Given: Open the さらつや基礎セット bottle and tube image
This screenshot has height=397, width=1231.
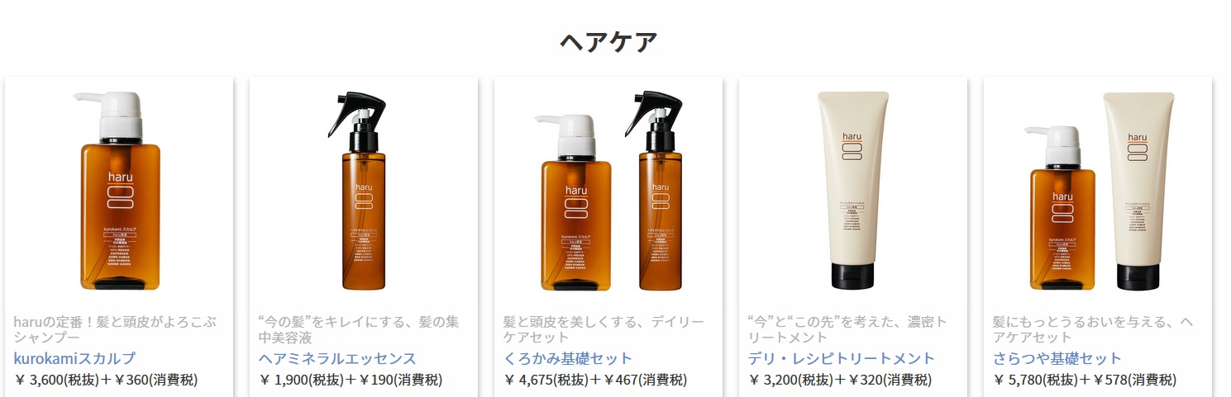Looking at the screenshot, I should pos(1098,191).
